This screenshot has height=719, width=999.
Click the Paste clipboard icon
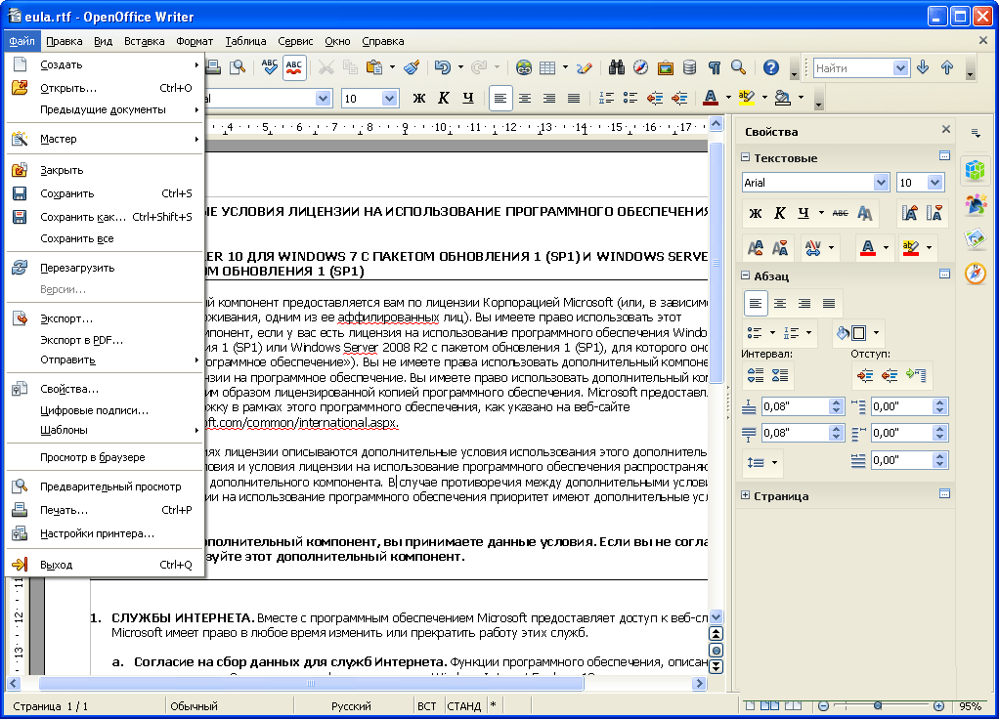[374, 66]
